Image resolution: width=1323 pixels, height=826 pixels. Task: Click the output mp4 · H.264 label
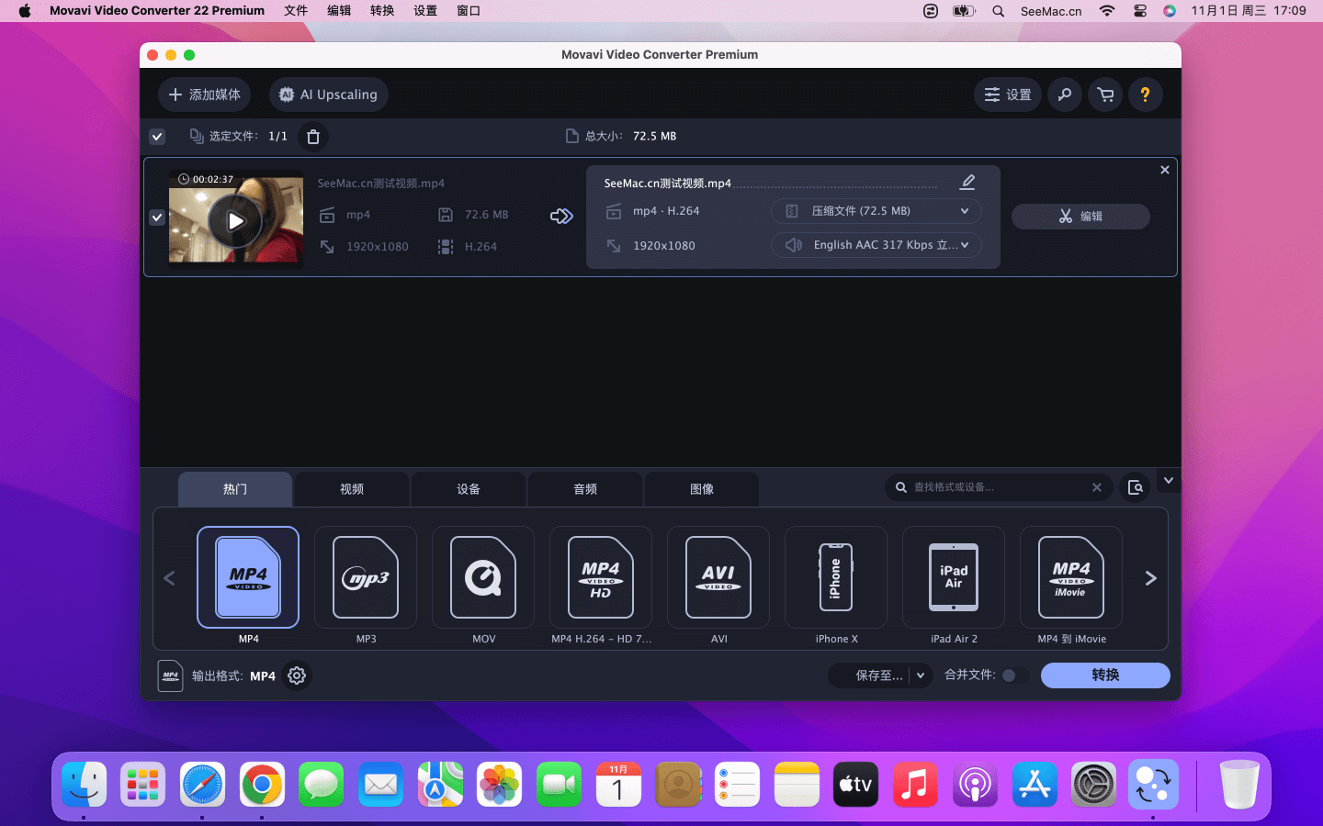tap(666, 211)
